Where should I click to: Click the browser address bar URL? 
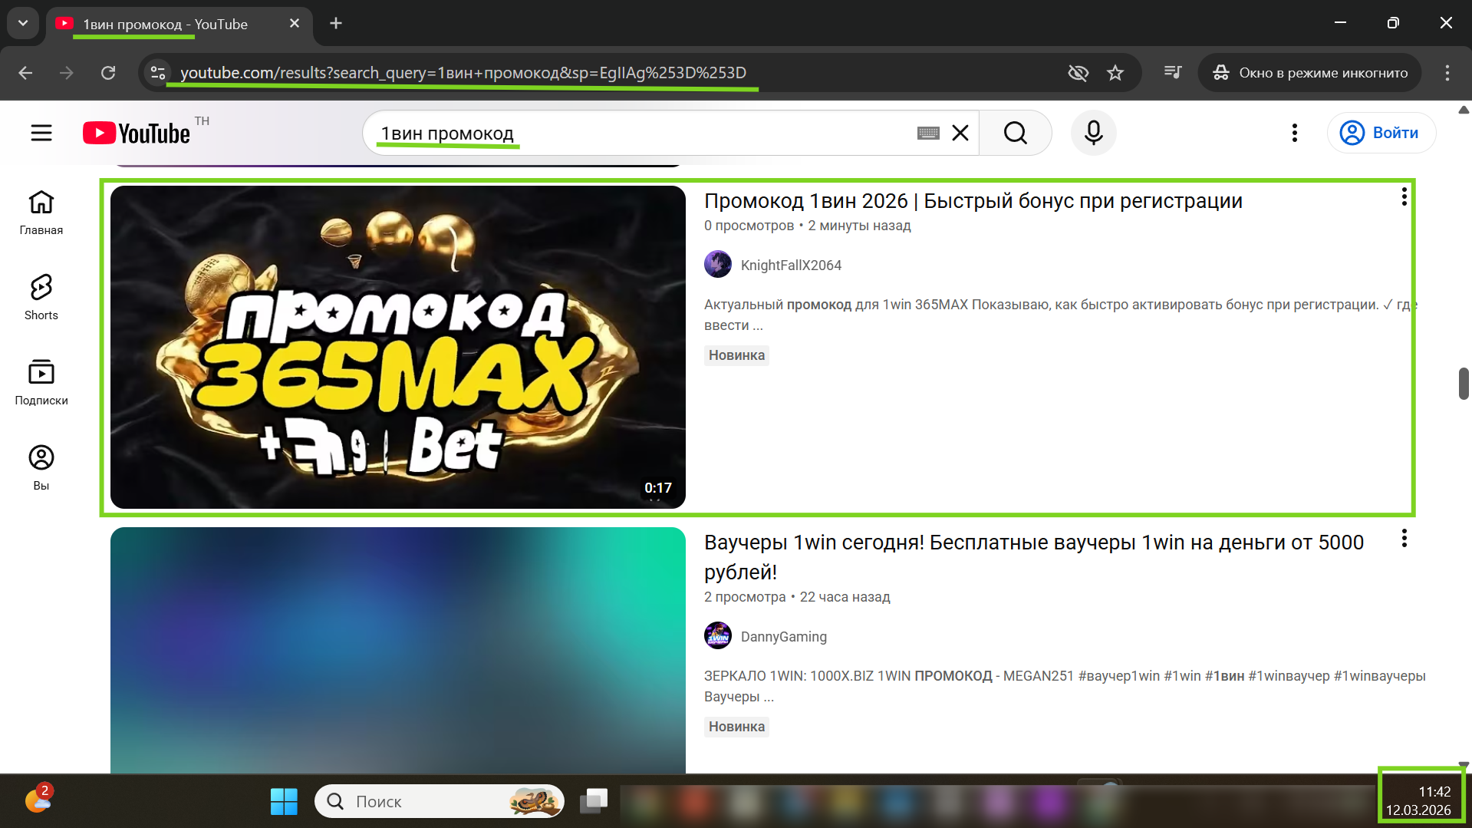[463, 73]
